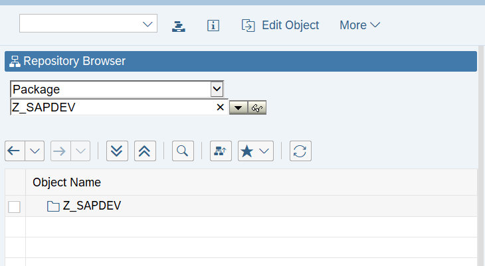Clear the Z_SAPDEV package name field
This screenshot has width=485, height=266.
tap(220, 107)
